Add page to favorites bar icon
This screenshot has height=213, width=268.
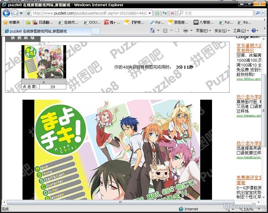tap(28, 22)
